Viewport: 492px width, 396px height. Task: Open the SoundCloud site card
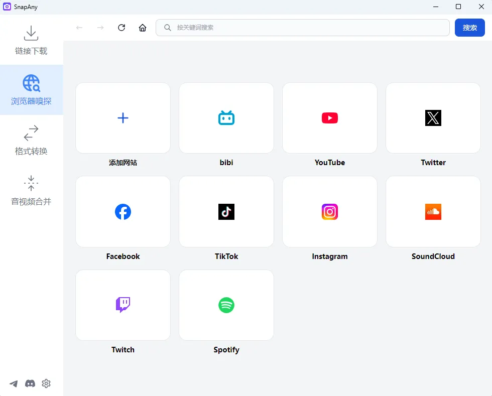coord(433,211)
